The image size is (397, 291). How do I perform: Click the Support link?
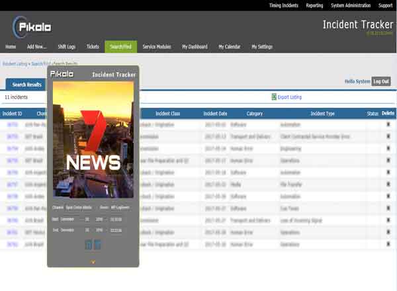[x=385, y=5]
